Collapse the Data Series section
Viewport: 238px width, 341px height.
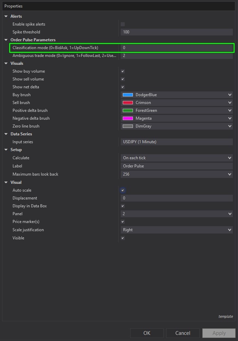click(6, 134)
